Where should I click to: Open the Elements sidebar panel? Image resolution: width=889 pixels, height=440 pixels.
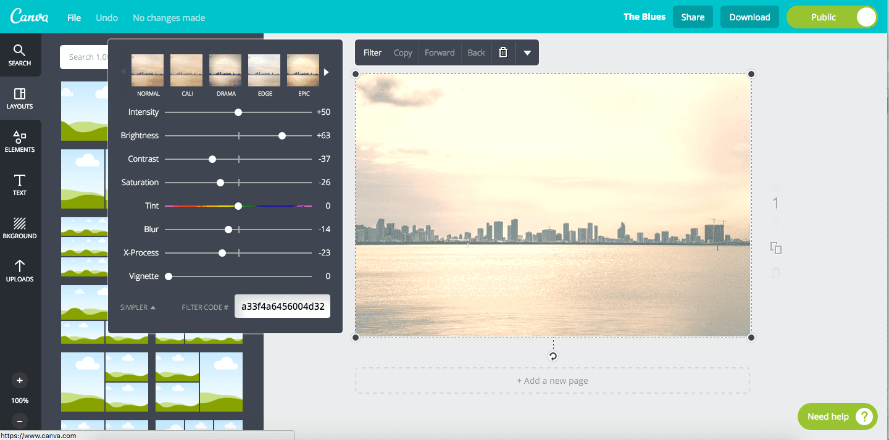[20, 142]
